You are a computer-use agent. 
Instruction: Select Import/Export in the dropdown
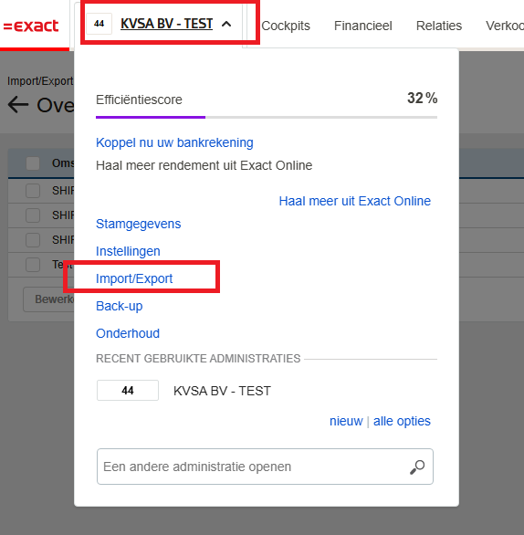click(134, 278)
